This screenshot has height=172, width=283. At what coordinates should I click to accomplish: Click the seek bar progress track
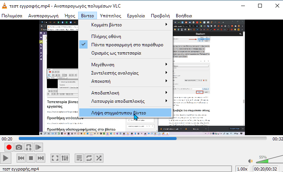[x=143, y=139]
